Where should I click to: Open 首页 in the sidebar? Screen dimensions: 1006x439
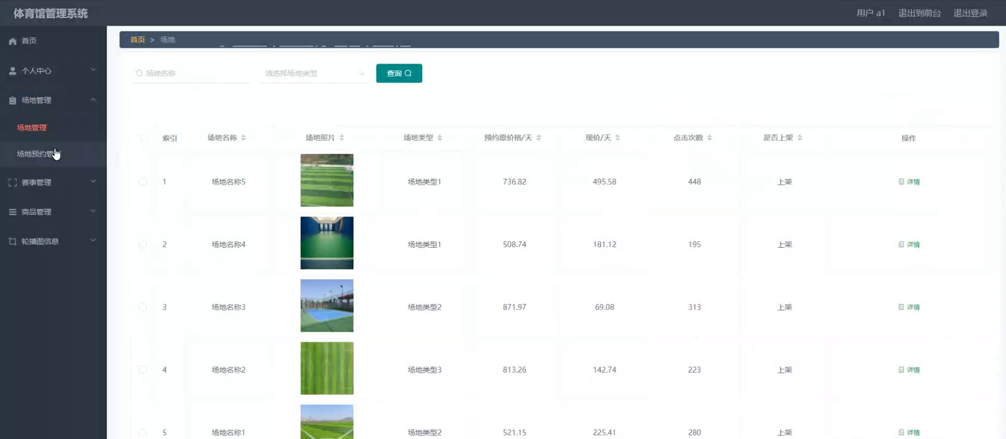53,41
